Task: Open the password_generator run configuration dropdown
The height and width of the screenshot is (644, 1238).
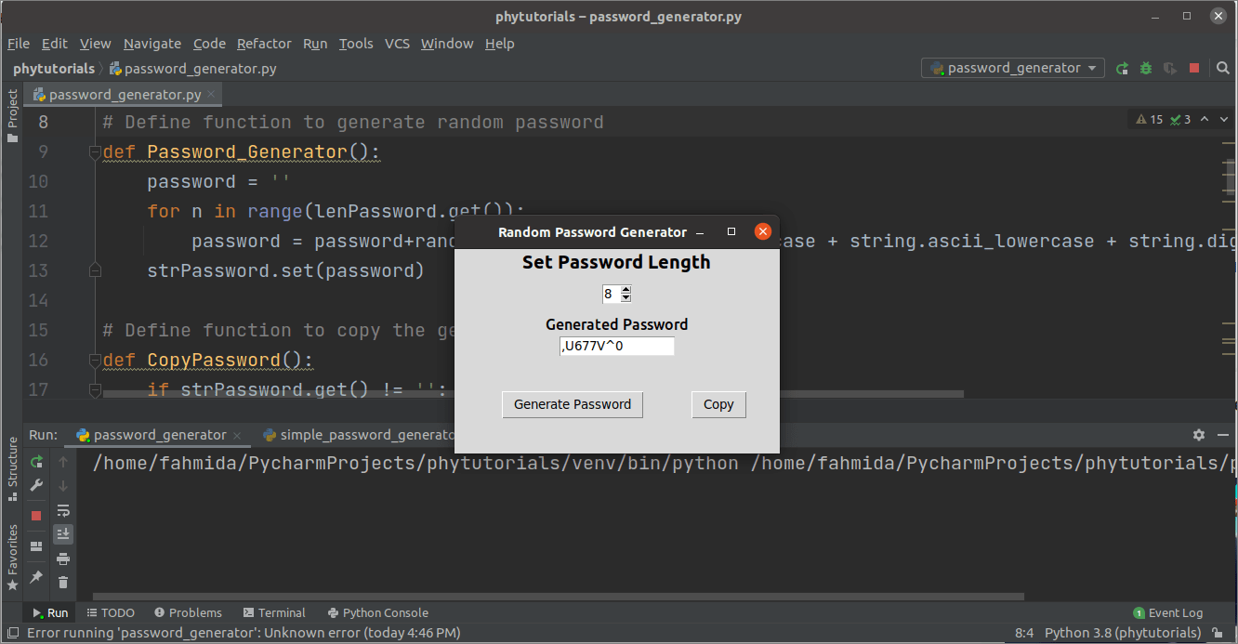Action: 1012,68
